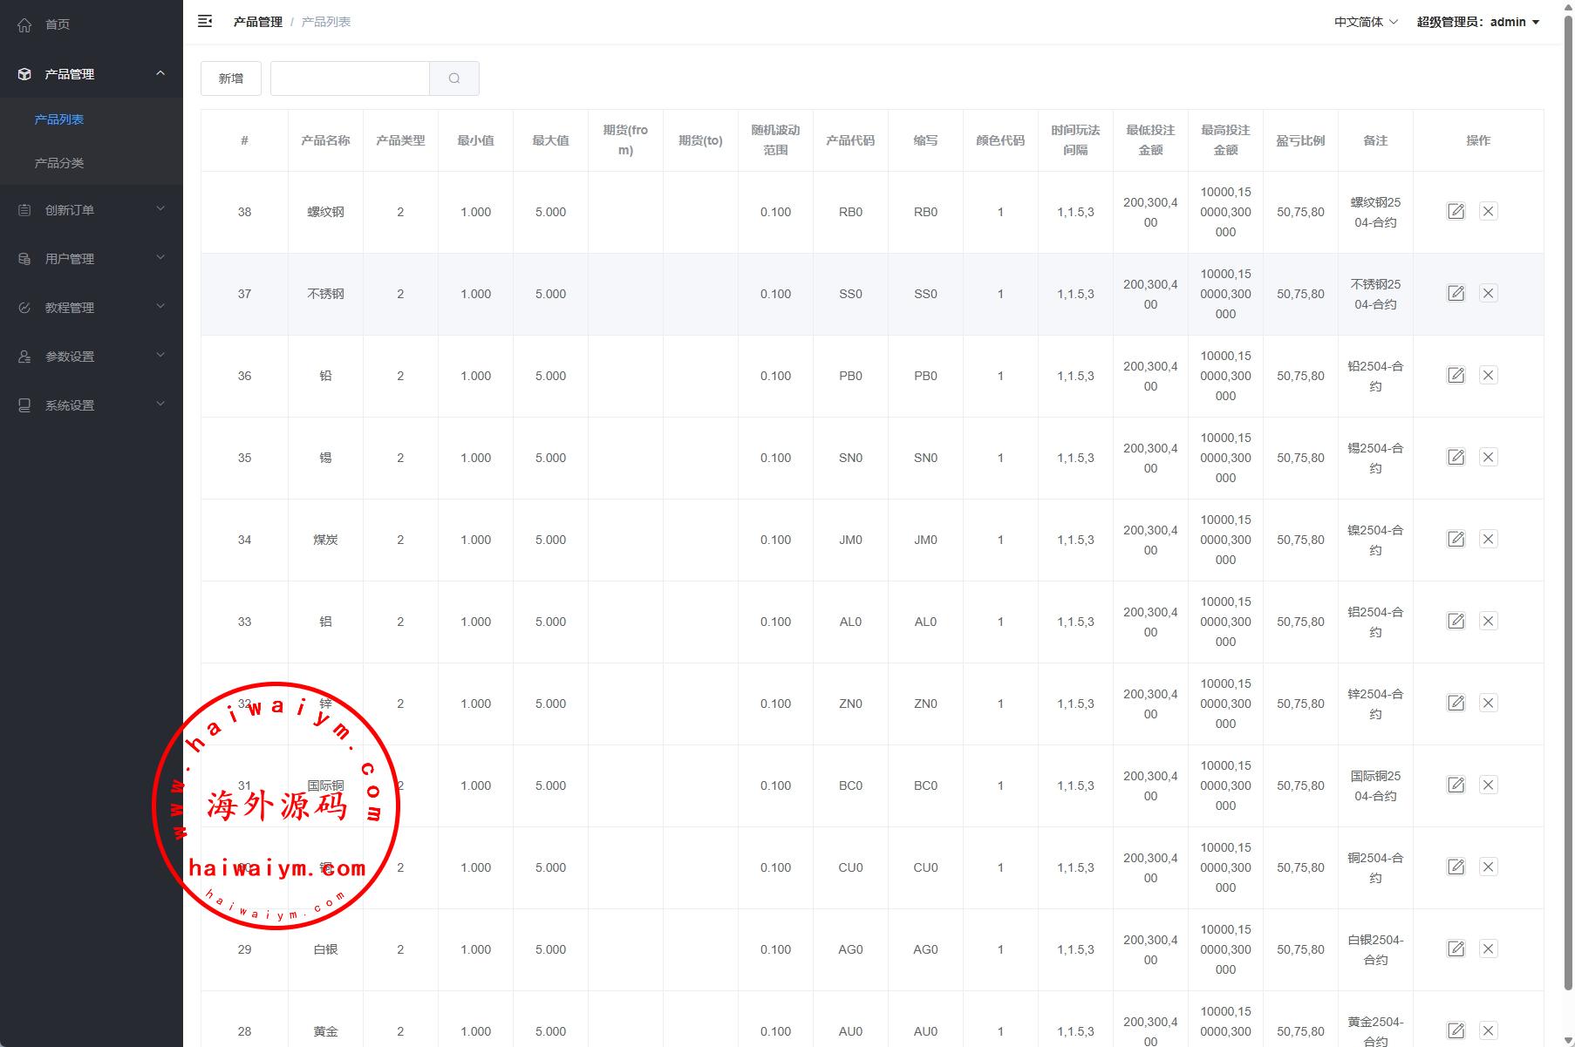Delete the product row with code ZN0
Screen dimensions: 1575x1047
pyautogui.click(x=1489, y=704)
